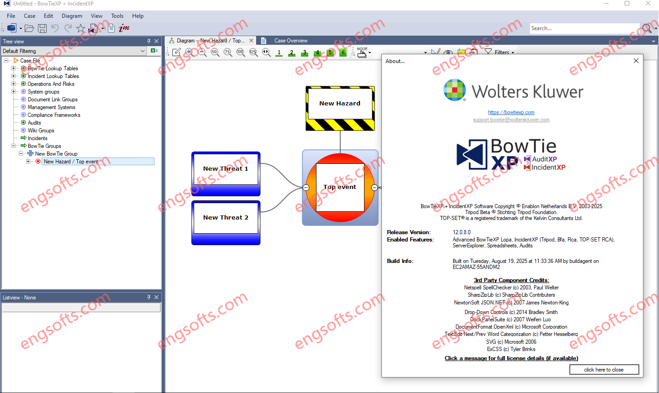
Task: Close the Tree view panel
Action: click(x=156, y=41)
